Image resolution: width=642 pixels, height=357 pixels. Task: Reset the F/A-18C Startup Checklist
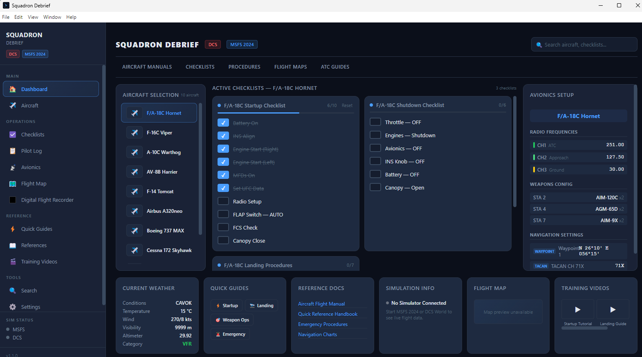click(x=347, y=105)
